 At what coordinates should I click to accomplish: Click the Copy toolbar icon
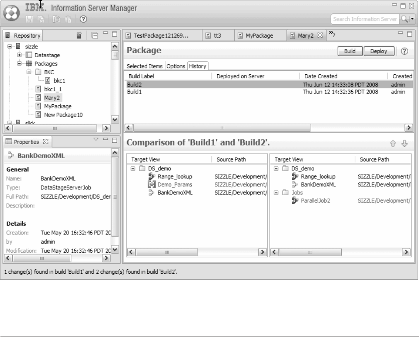point(56,19)
